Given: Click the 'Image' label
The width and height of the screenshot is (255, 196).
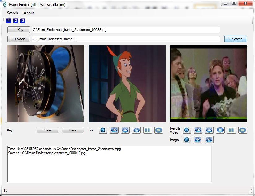Looking at the screenshot, I should (174, 140).
